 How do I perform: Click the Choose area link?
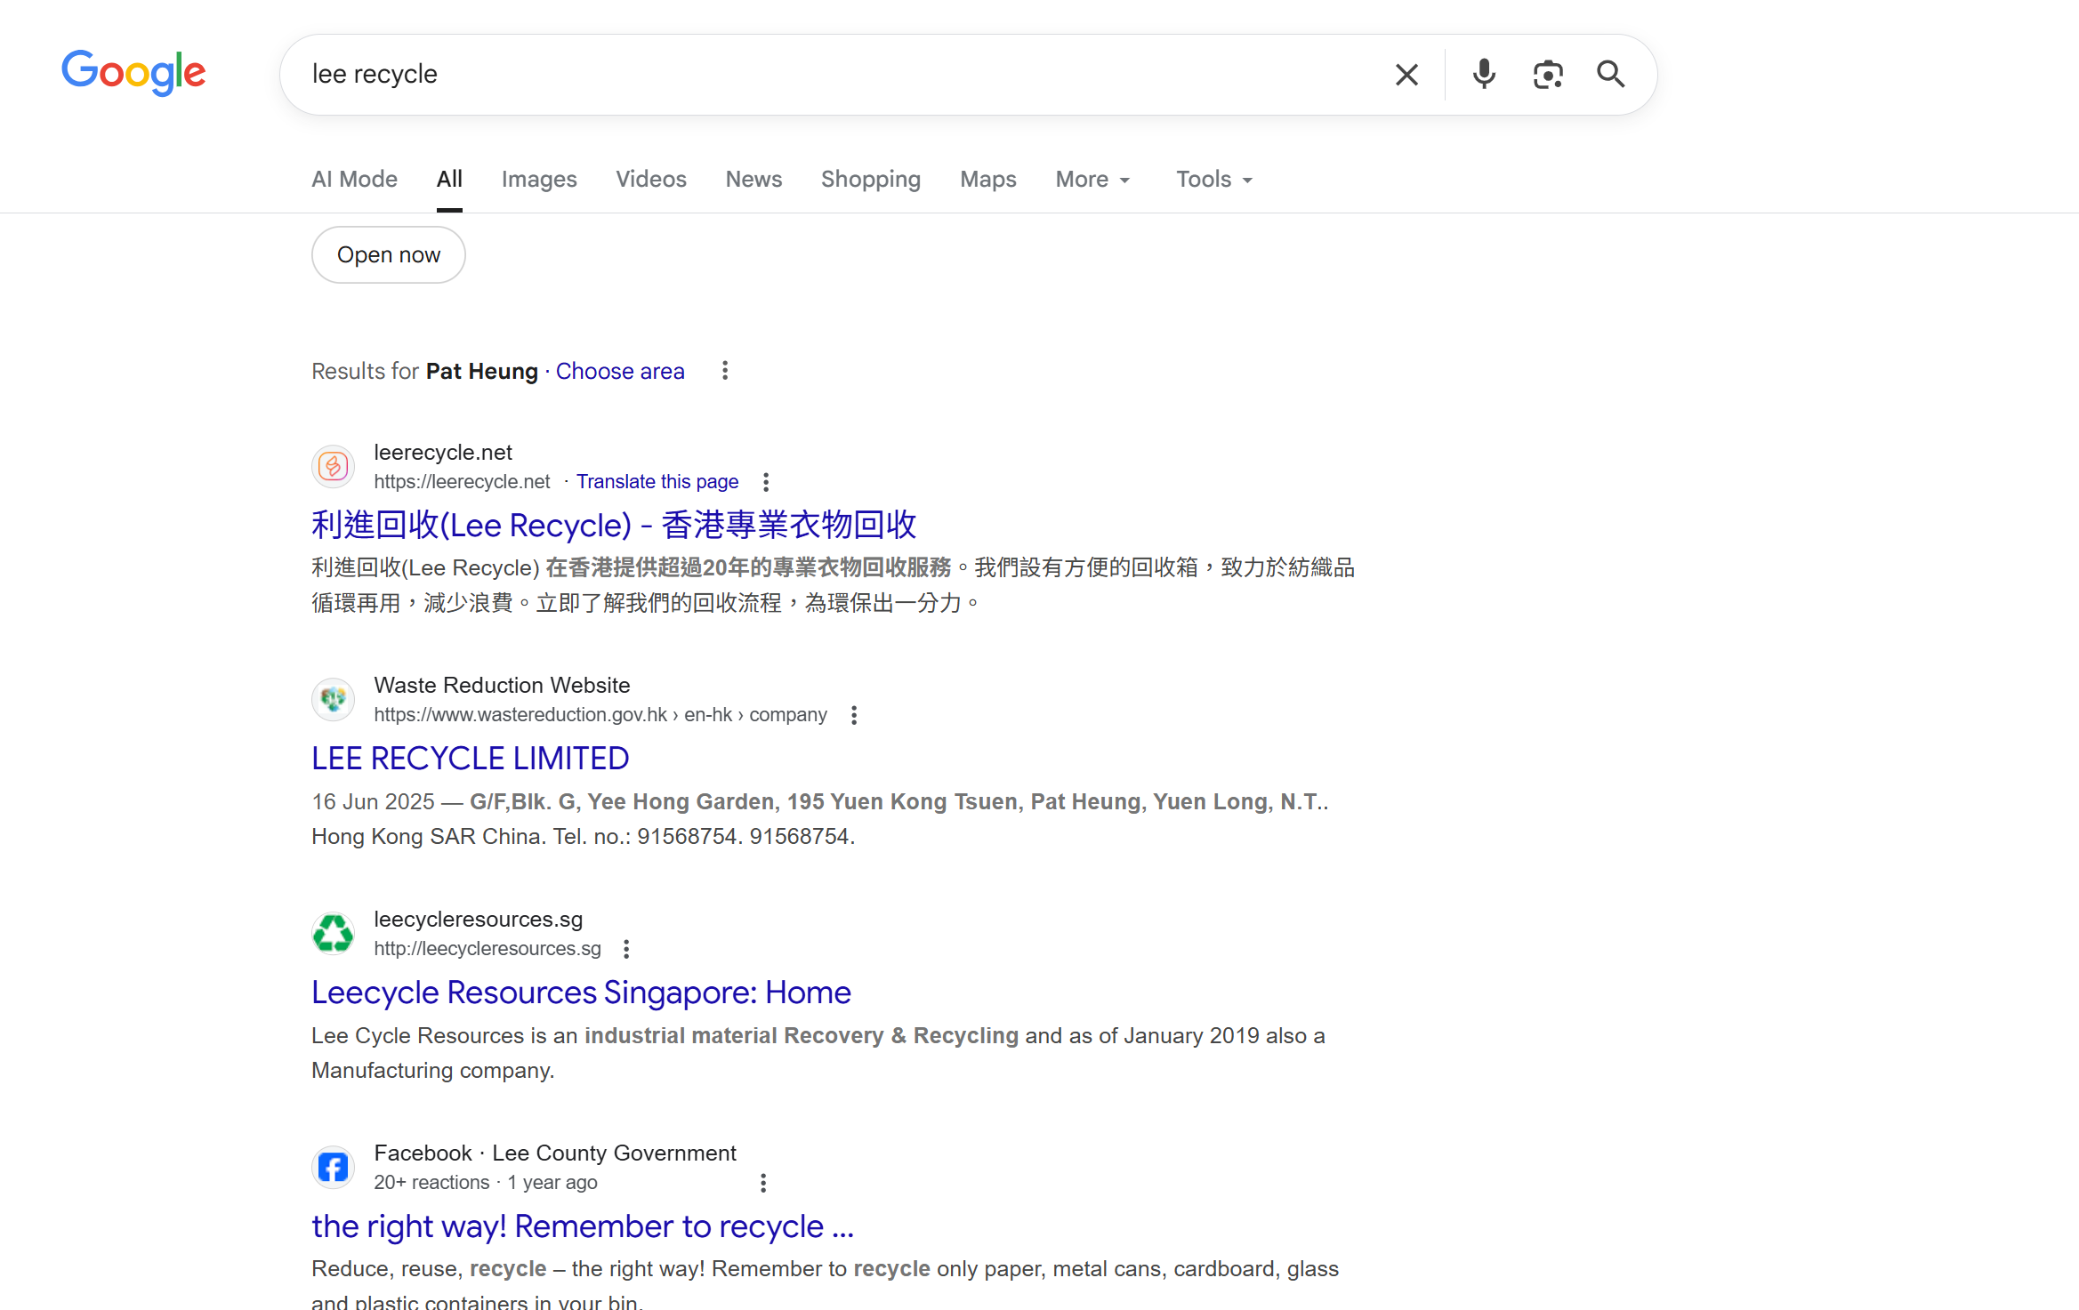620,371
